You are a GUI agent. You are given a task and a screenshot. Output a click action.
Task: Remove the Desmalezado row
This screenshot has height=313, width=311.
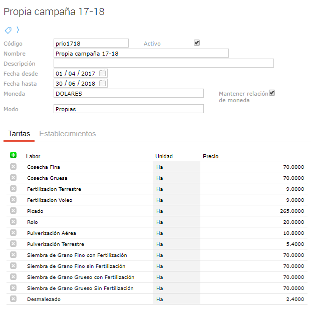coord(13,299)
